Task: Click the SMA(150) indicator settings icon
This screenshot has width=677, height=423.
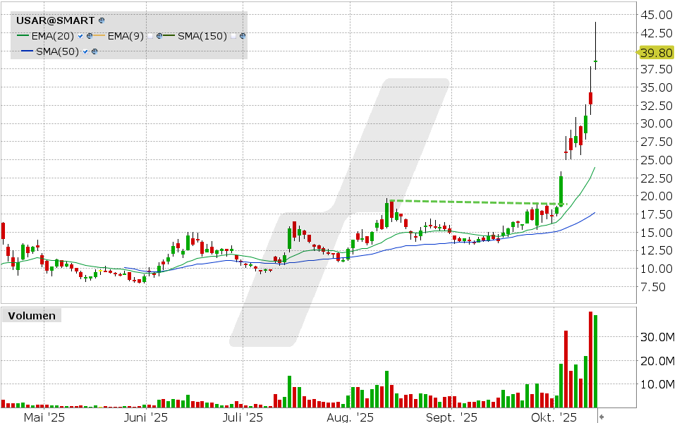Action: [243, 36]
